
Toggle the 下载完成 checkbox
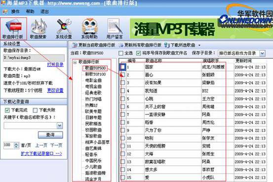coord(7,110)
